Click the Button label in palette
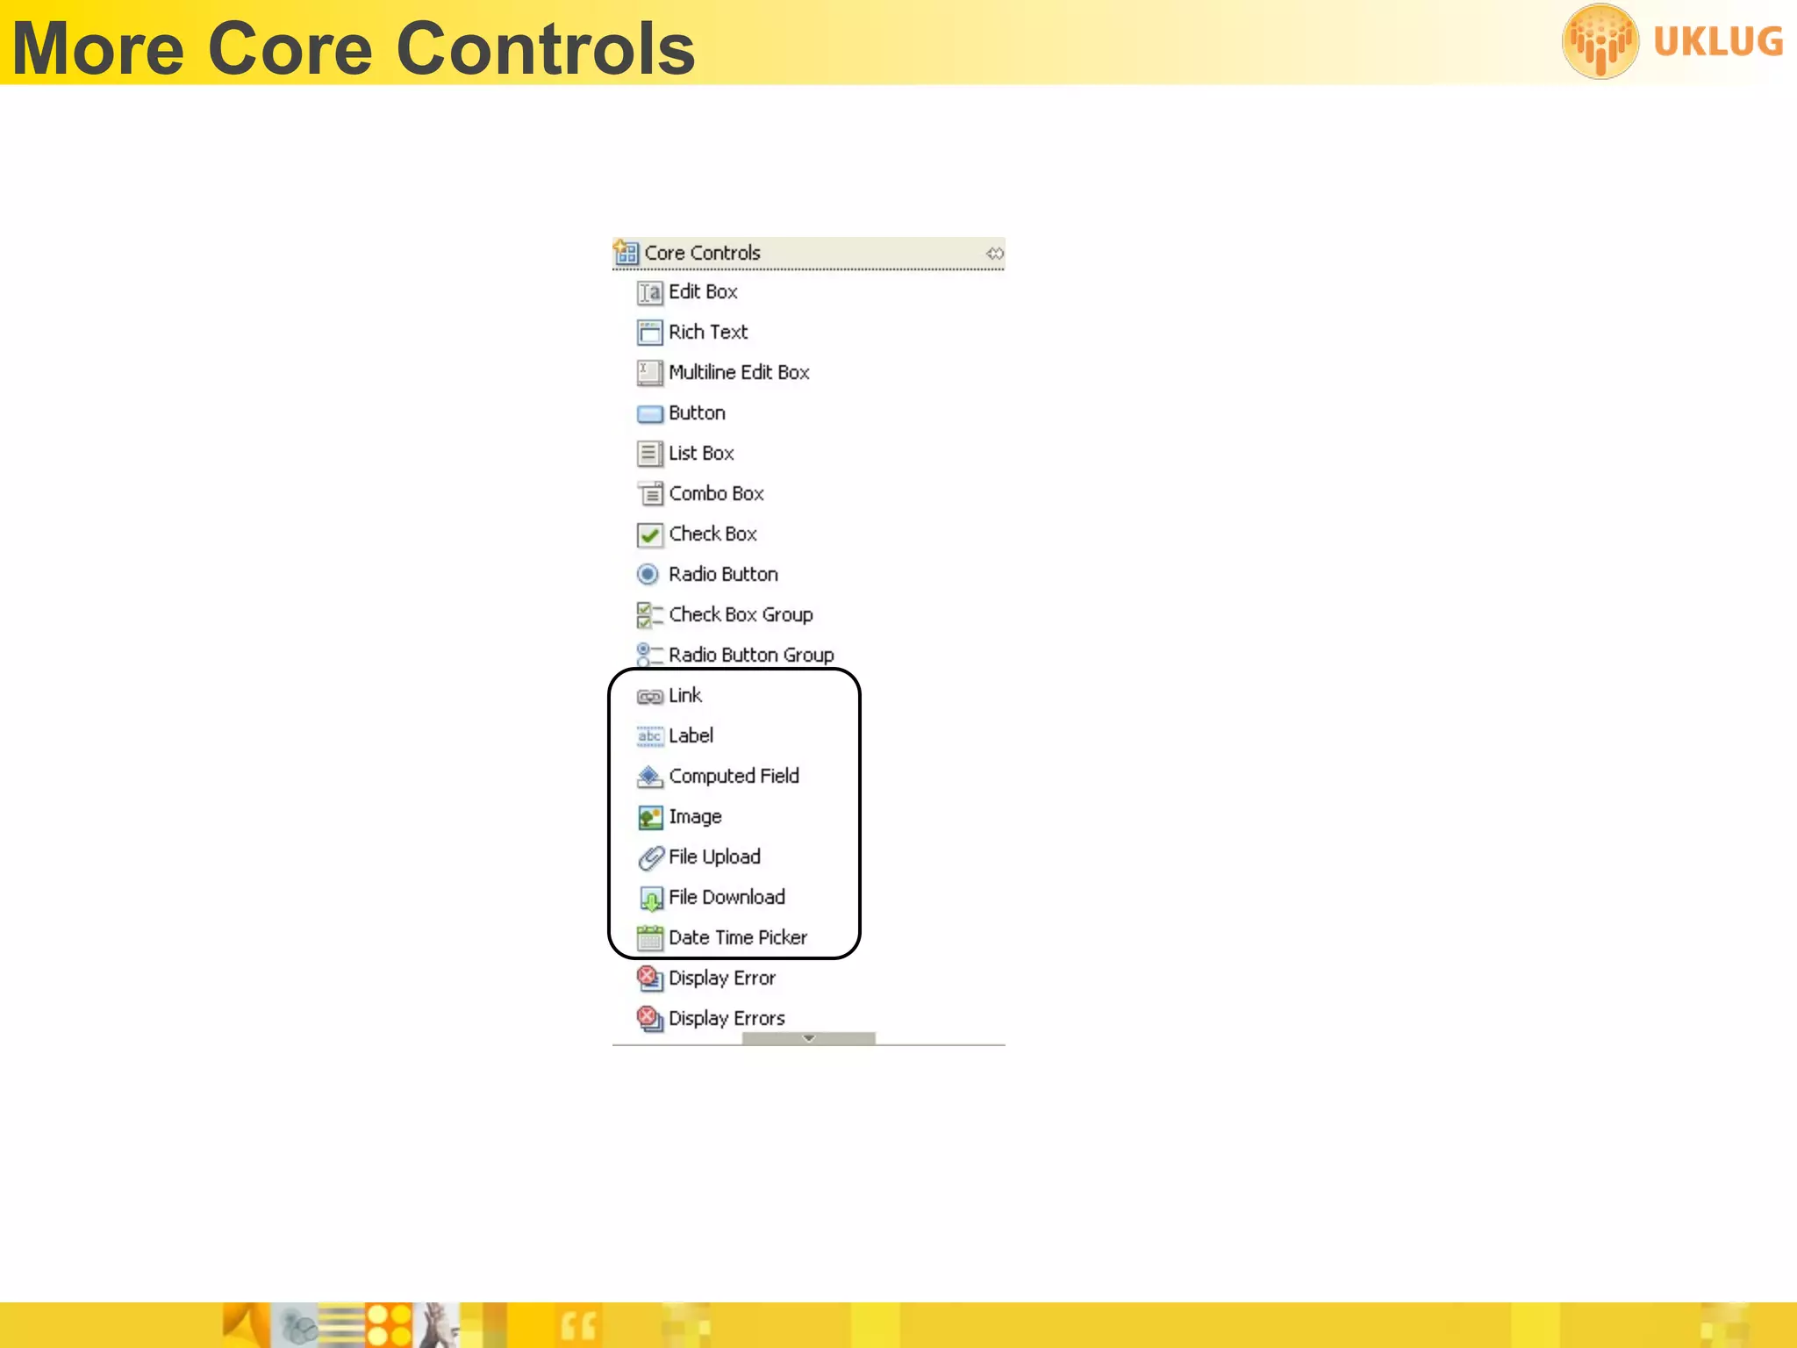Image resolution: width=1797 pixels, height=1348 pixels. tap(697, 413)
